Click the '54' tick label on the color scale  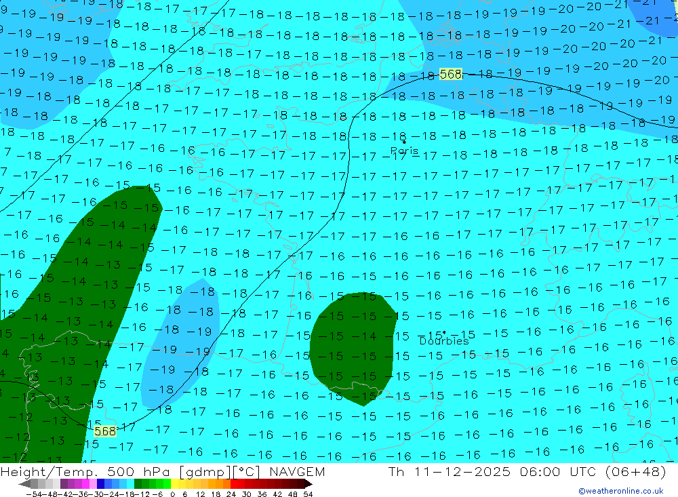tap(308, 494)
